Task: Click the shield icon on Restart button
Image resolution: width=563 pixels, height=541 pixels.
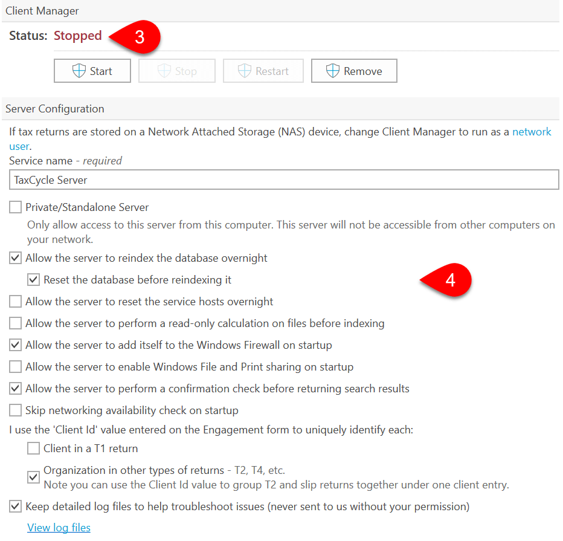Action: [x=245, y=71]
